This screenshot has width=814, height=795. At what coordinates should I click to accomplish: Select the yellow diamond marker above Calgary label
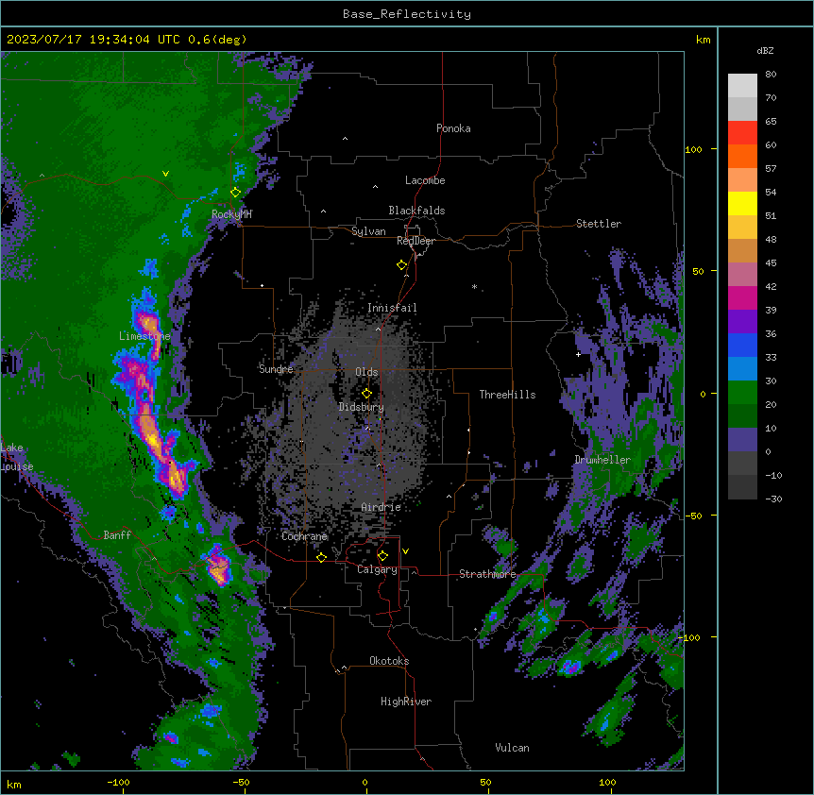pyautogui.click(x=382, y=556)
